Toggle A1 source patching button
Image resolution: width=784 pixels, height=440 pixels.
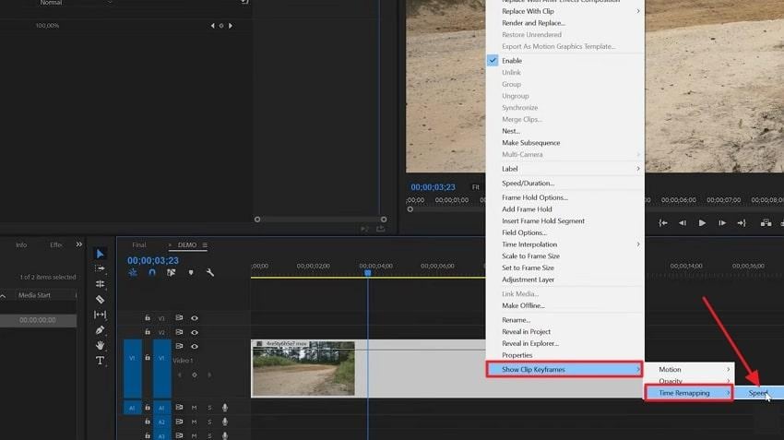132,408
